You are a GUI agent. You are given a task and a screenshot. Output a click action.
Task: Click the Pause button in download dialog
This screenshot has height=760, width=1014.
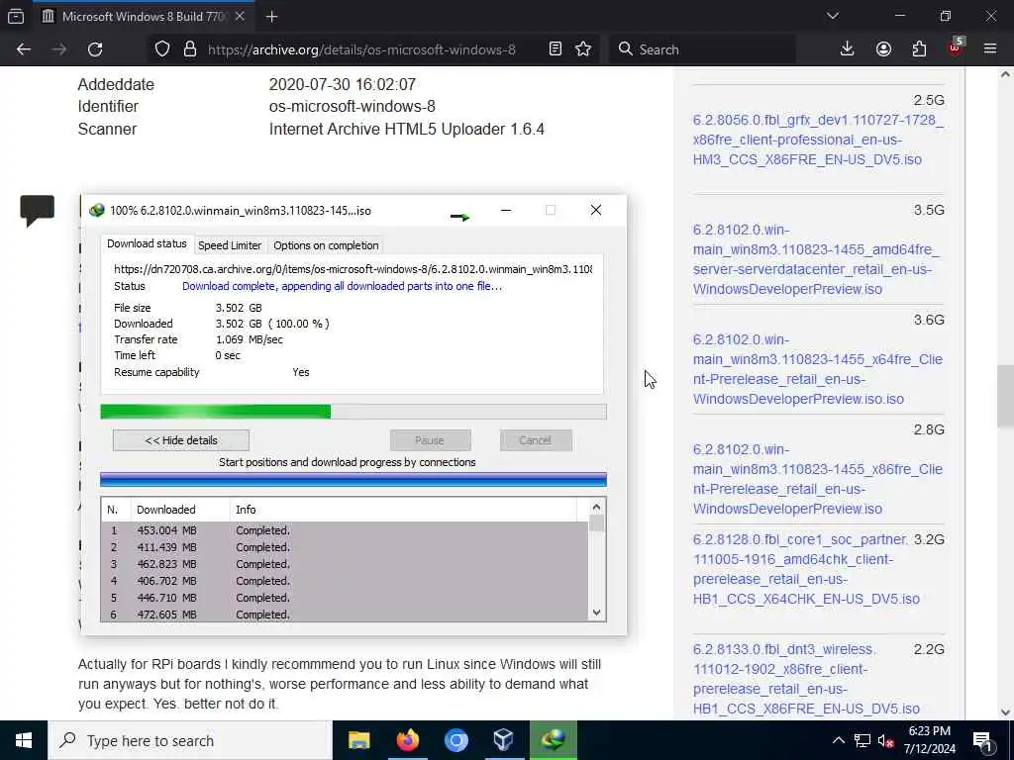tap(430, 440)
